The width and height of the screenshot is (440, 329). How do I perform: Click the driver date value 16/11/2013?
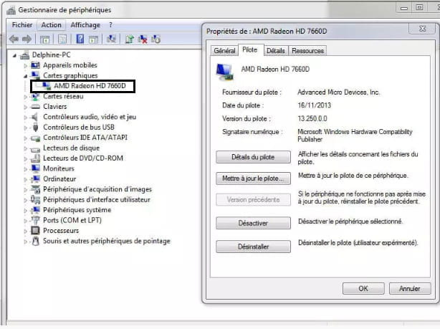click(x=315, y=105)
